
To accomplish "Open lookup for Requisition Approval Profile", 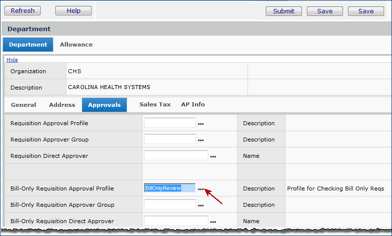I will pyautogui.click(x=201, y=124).
